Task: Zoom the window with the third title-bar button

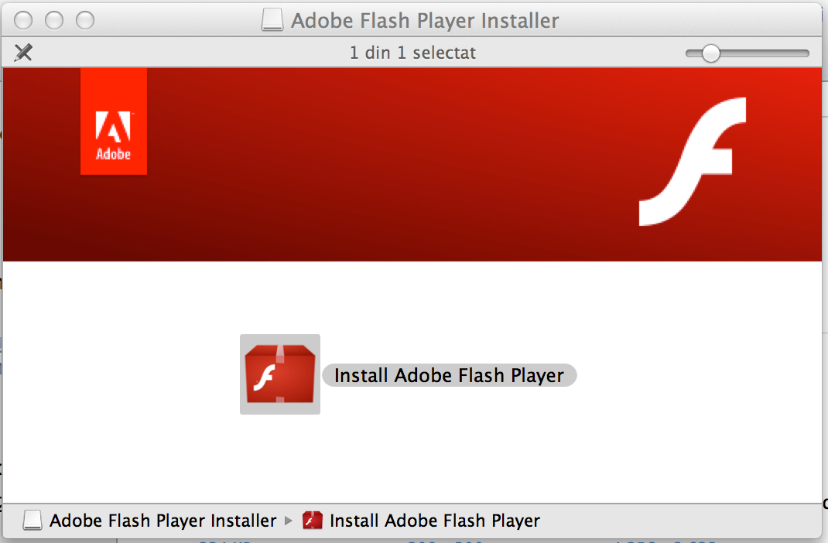Action: click(85, 21)
